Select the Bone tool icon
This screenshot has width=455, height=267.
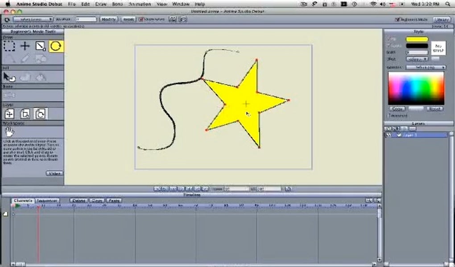(x=9, y=95)
